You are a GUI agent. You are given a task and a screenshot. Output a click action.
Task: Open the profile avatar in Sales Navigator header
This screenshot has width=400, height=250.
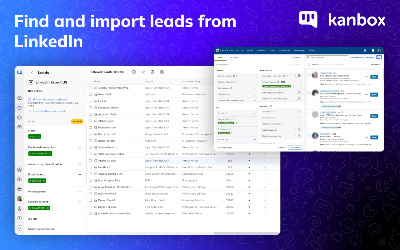coord(379,50)
